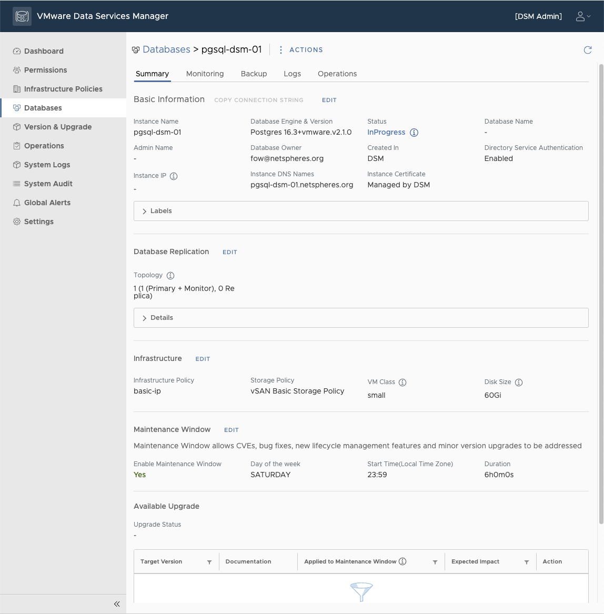Click the info icon beside Instance IP
The width and height of the screenshot is (604, 614).
click(174, 176)
